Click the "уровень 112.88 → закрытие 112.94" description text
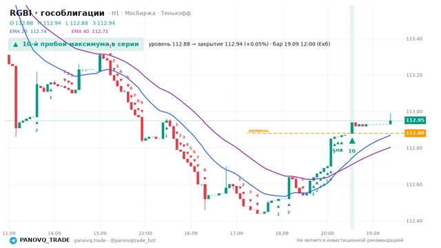Image resolution: width=441 pixels, height=248 pixels. click(x=208, y=44)
